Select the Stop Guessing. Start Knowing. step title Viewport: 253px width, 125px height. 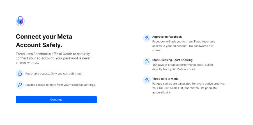pos(173,60)
